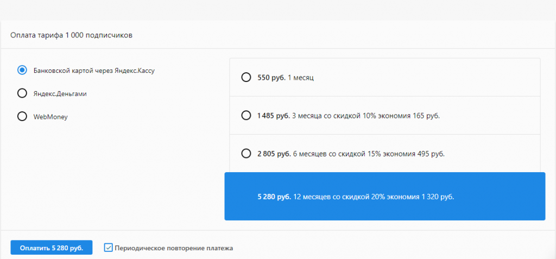556x259 pixels.
Task: Click the Яндекс.Деньгами label text
Action: pyautogui.click(x=60, y=93)
